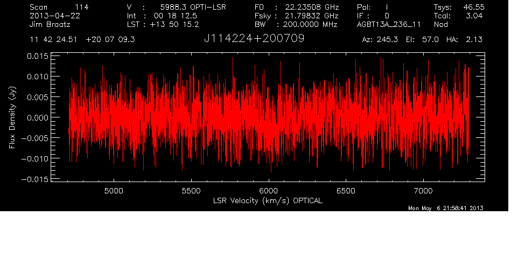Screen dimensions: 518x264
Task: Click x-axis tick label 6000
Action: point(269,191)
